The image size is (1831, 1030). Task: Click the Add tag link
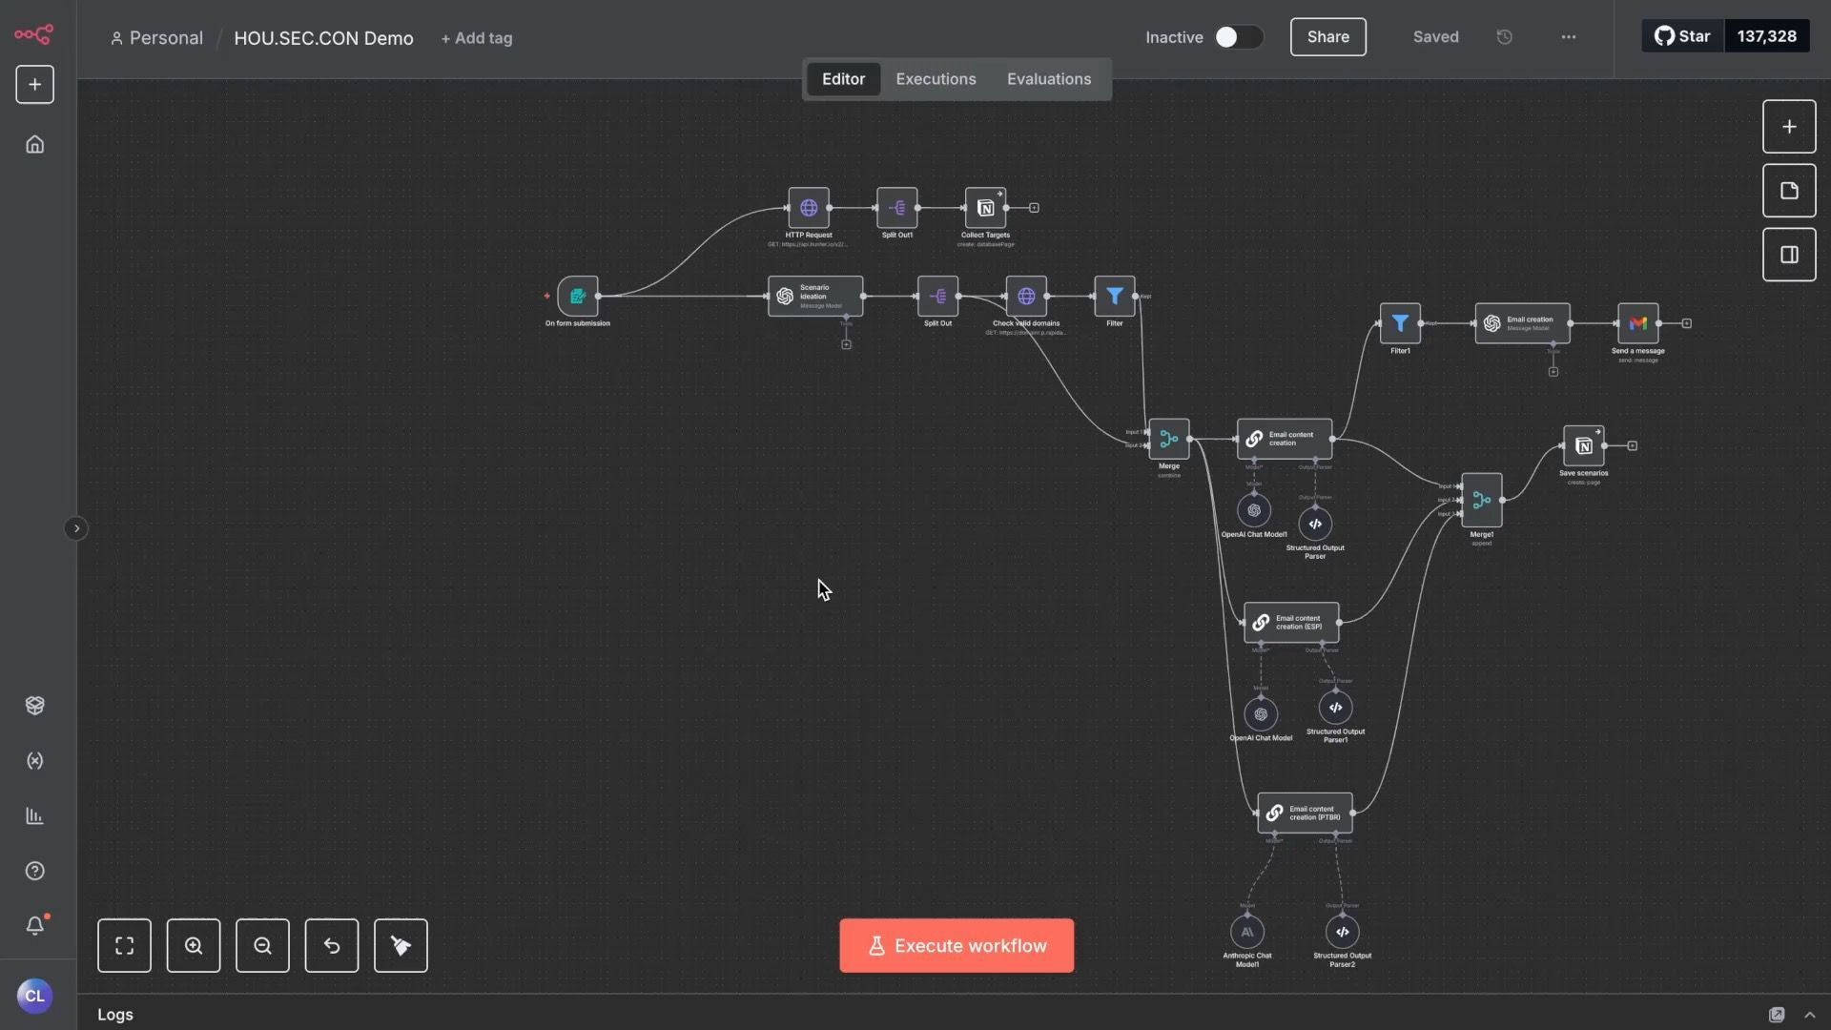pyautogui.click(x=477, y=39)
